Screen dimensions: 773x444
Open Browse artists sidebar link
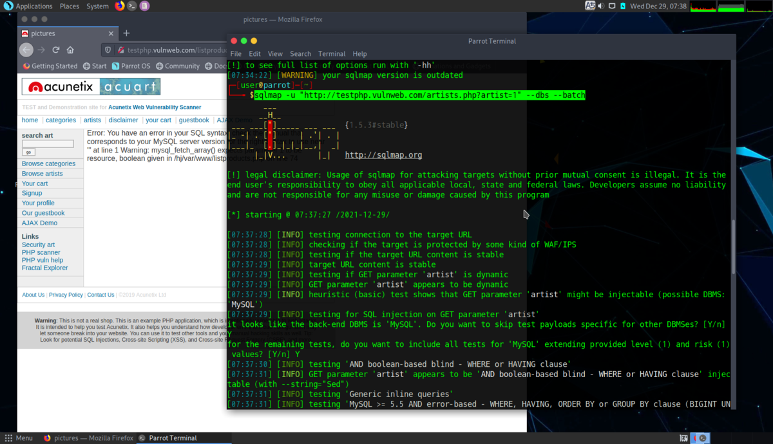42,174
